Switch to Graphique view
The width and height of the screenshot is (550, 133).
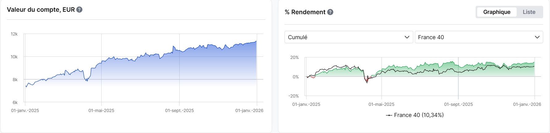497,12
